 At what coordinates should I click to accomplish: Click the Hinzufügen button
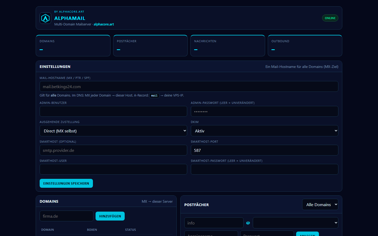110,216
